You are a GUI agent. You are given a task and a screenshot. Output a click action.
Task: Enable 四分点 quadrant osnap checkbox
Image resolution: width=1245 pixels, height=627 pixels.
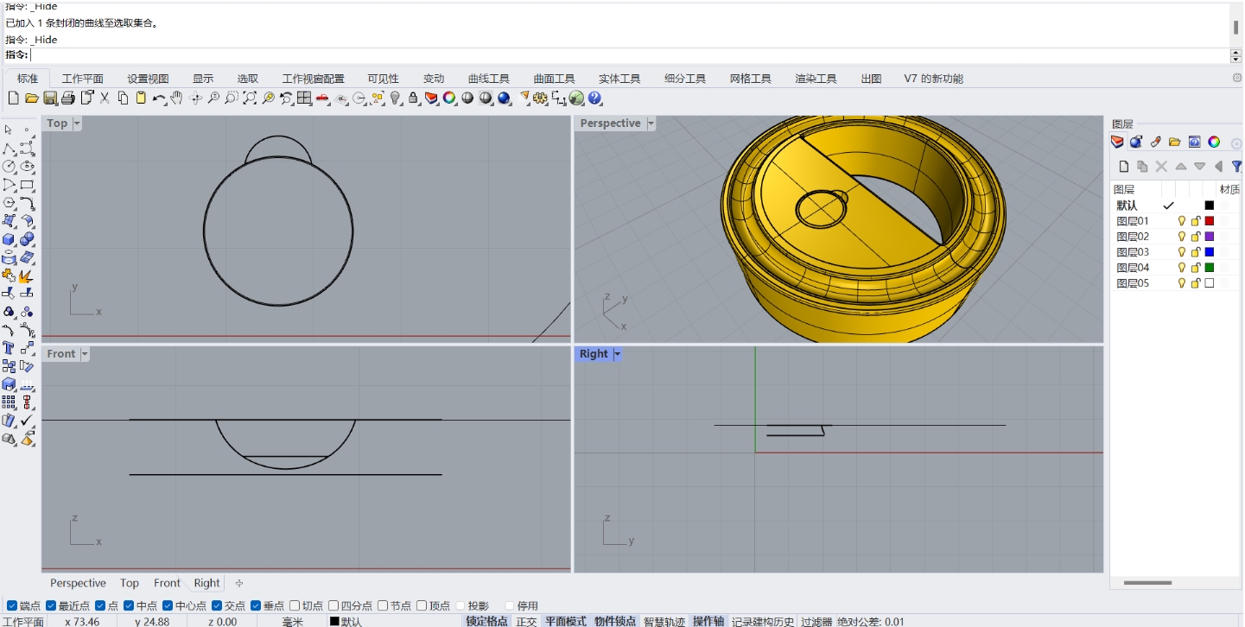point(333,605)
